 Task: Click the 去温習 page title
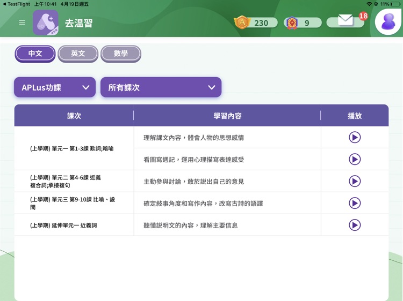[x=78, y=23]
